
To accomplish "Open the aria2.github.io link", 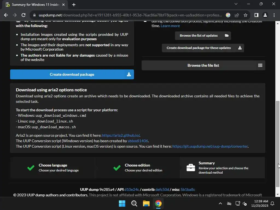I will (x=121, y=135).
